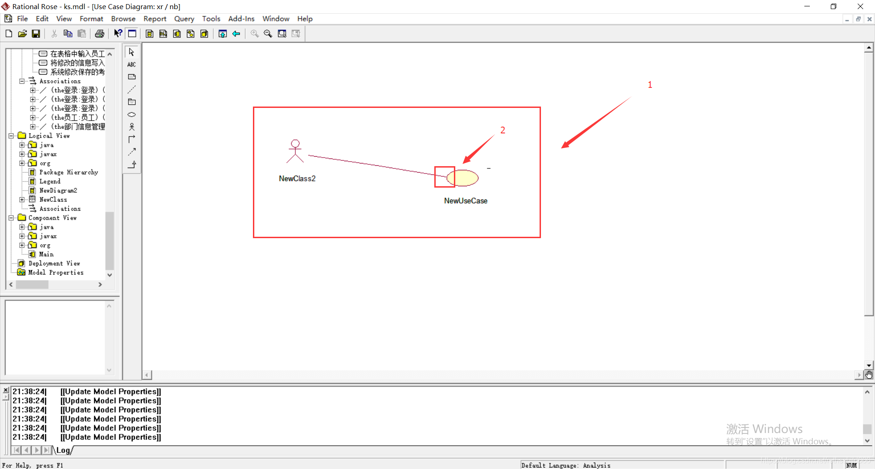
Task: Select the NewUseCase oval on the diagram
Action: (x=463, y=178)
